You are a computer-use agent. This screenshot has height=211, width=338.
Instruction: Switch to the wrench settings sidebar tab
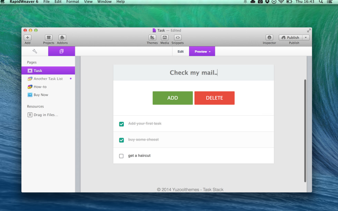coord(35,51)
